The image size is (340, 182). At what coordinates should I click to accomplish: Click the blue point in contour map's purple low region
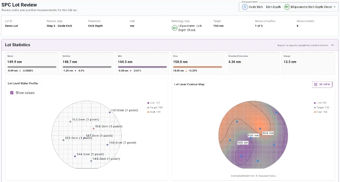click(241, 156)
